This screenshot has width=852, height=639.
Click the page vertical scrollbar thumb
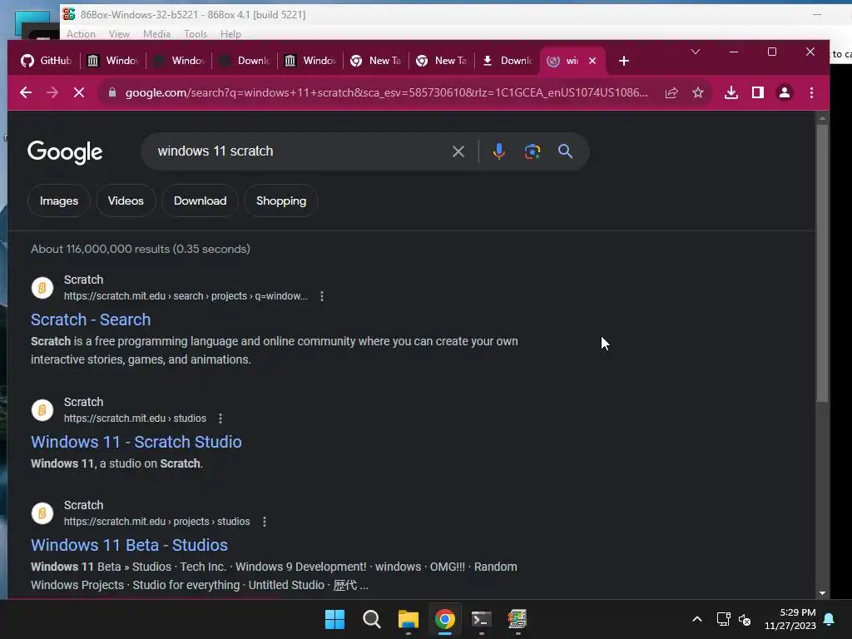822,264
